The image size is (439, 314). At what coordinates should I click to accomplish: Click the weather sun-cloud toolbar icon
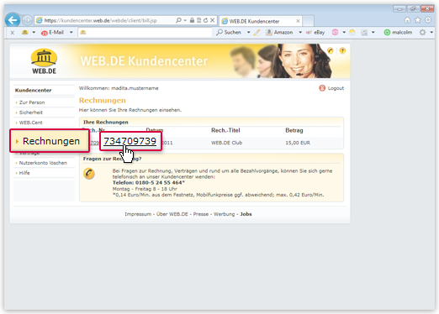(x=352, y=33)
